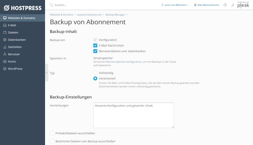Go to Websites & Domains breadcrumb

pyautogui.click(x=61, y=15)
